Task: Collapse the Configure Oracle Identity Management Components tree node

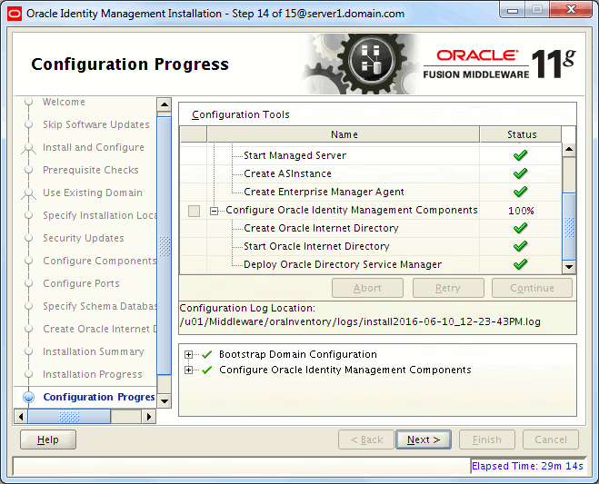Action: click(x=215, y=211)
